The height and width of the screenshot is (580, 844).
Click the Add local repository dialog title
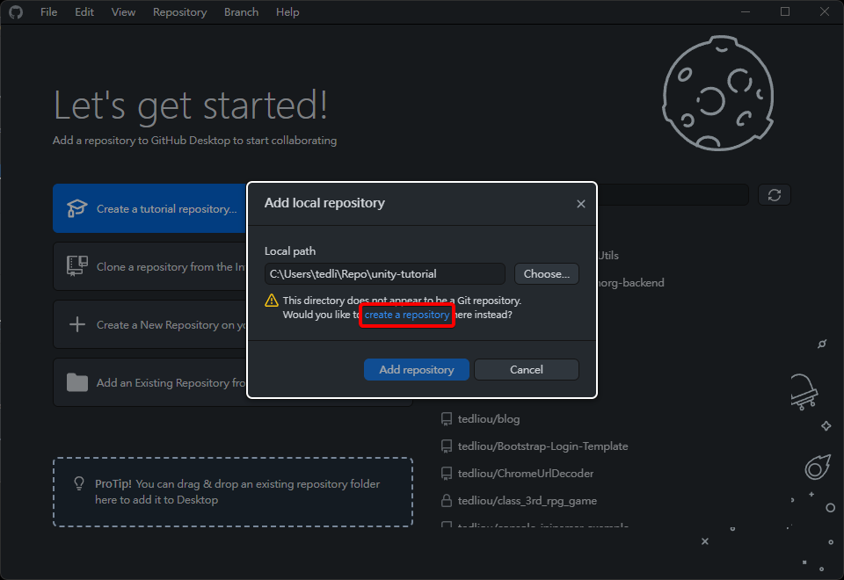pos(324,203)
